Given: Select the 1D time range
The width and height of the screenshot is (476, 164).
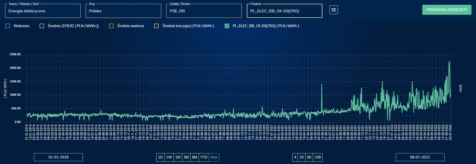Looking at the screenshot, I should click(x=160, y=157).
